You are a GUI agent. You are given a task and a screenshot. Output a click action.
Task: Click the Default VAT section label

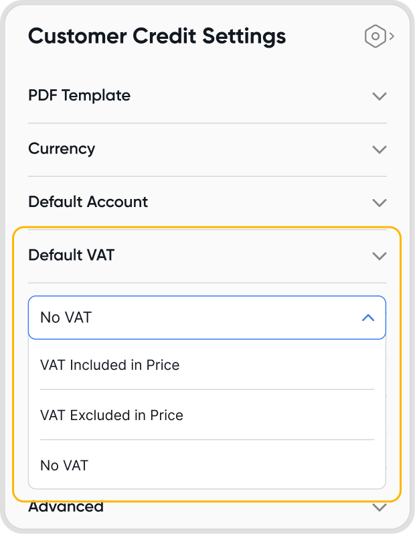click(71, 255)
